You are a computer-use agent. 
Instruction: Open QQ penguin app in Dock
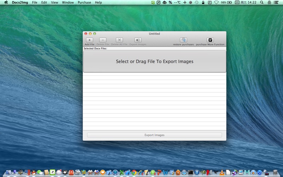pos(34,172)
